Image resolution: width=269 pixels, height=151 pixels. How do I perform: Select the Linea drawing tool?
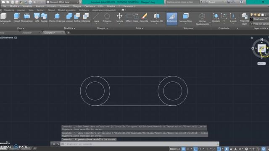pos(96,18)
